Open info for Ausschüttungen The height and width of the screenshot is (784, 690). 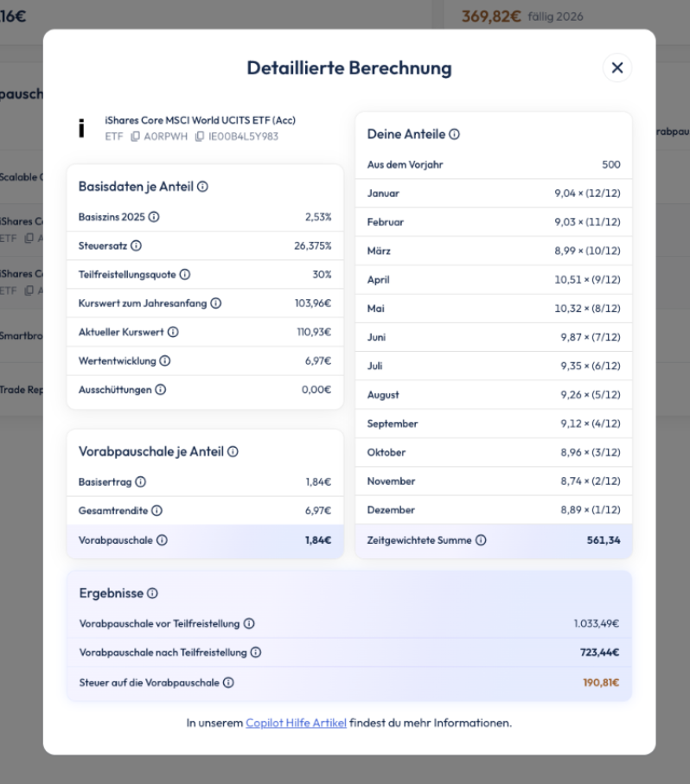pyautogui.click(x=161, y=390)
